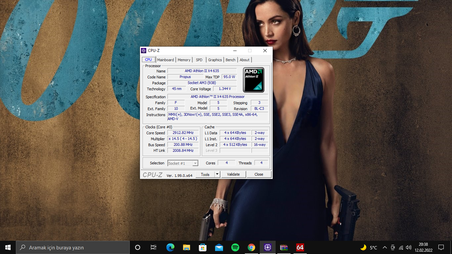
Task: Click the CPU-Z taskbar icon
Action: pyautogui.click(x=267, y=247)
